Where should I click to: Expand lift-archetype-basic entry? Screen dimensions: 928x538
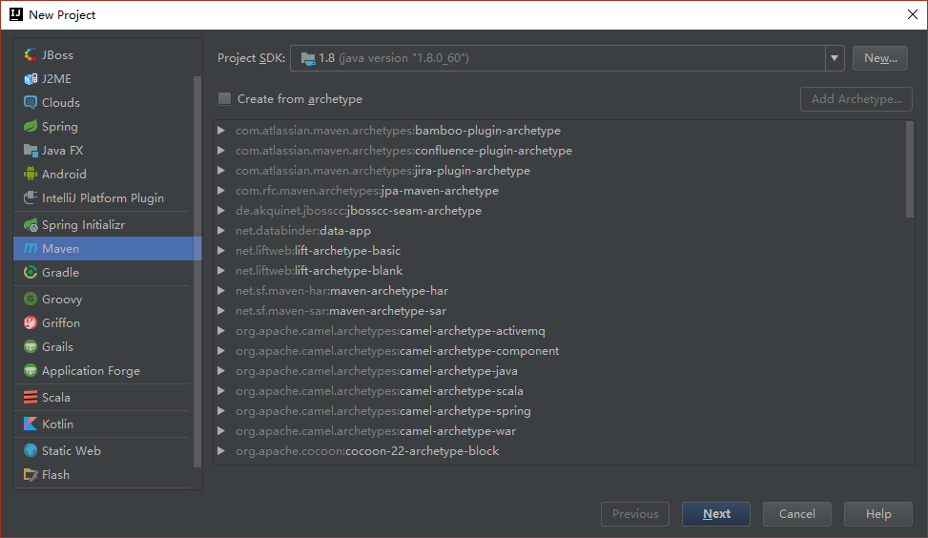(x=220, y=250)
